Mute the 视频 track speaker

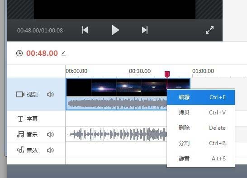pyautogui.click(x=50, y=94)
